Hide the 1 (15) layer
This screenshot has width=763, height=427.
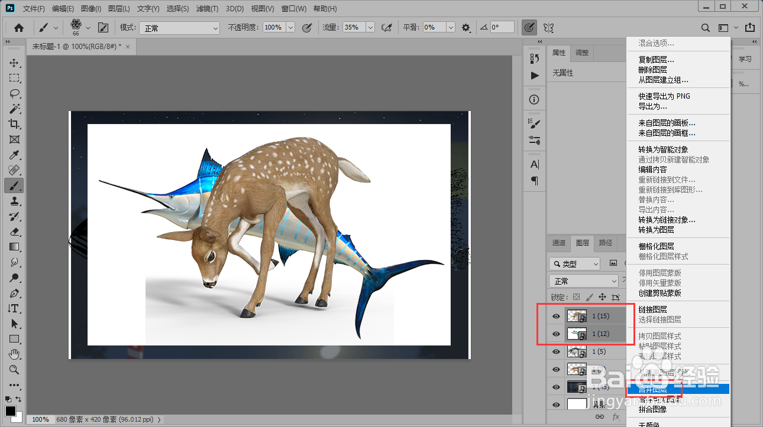(x=556, y=317)
